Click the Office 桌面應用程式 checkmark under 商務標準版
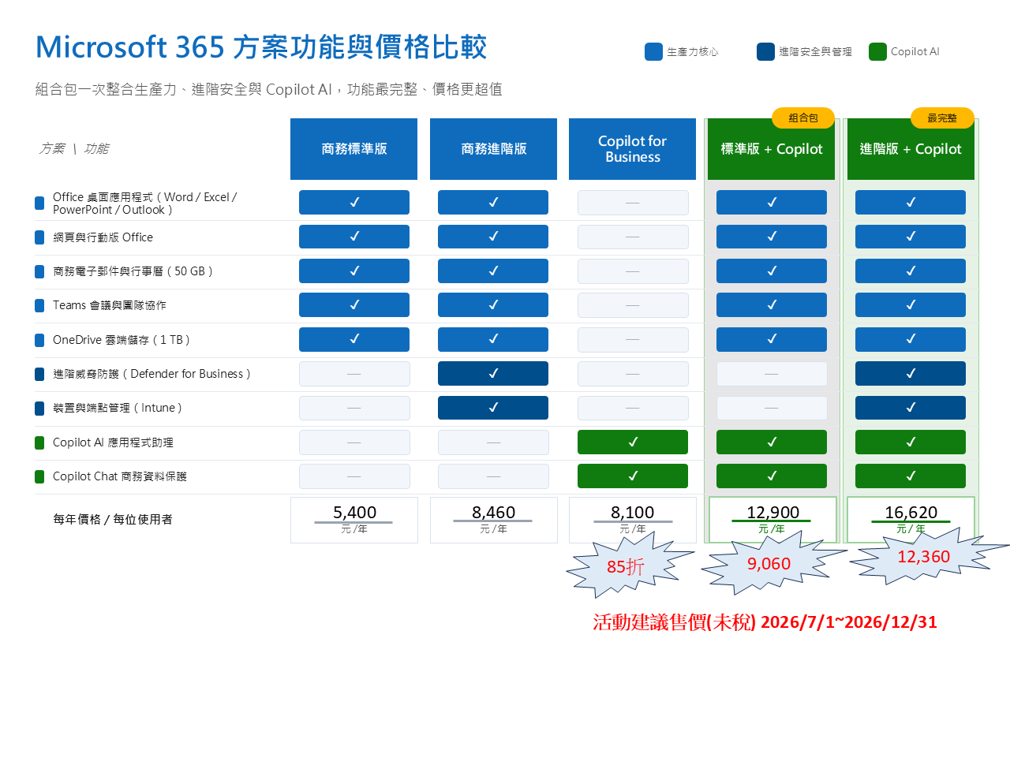Image resolution: width=1010 pixels, height=769 pixels. (354, 203)
